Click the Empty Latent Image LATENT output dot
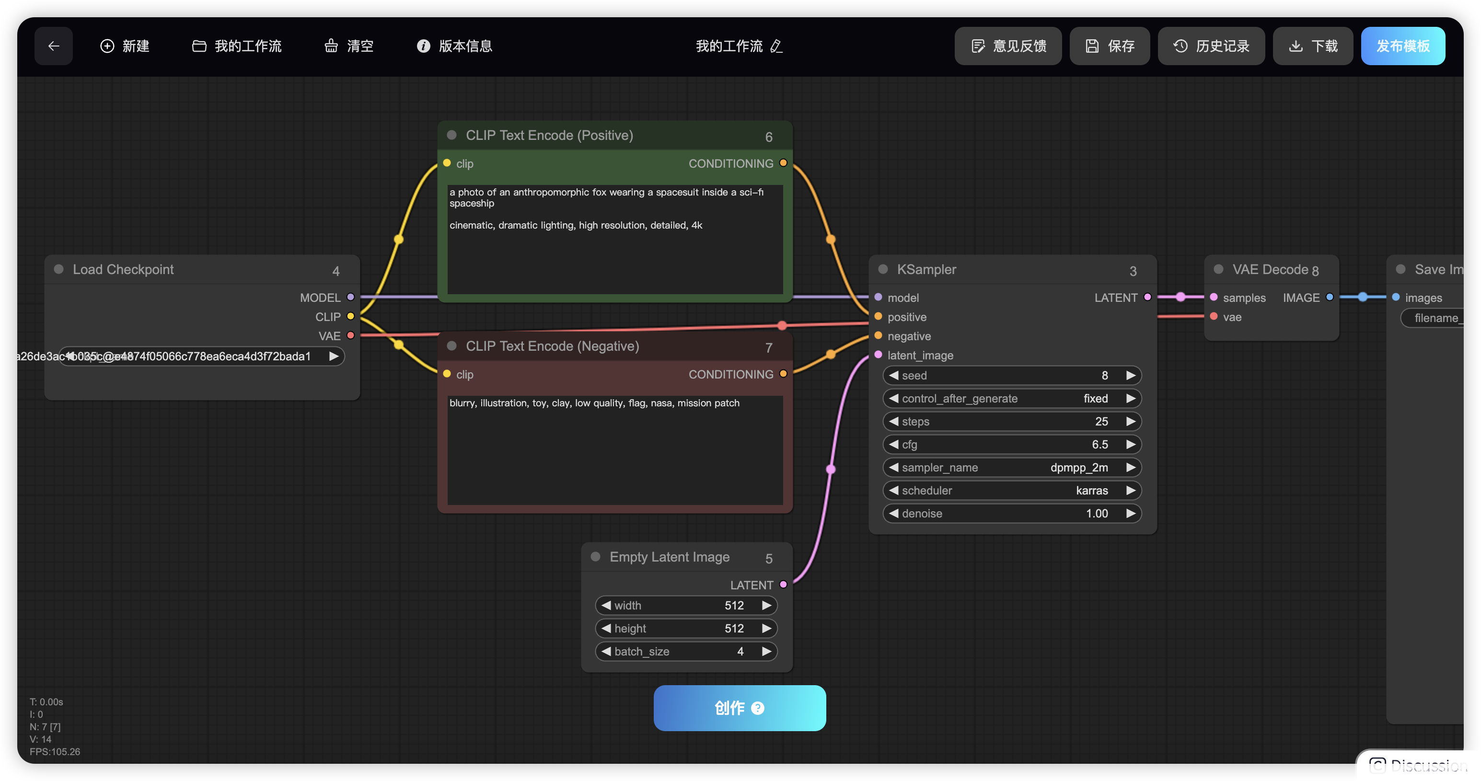Image resolution: width=1481 pixels, height=781 pixels. tap(783, 585)
